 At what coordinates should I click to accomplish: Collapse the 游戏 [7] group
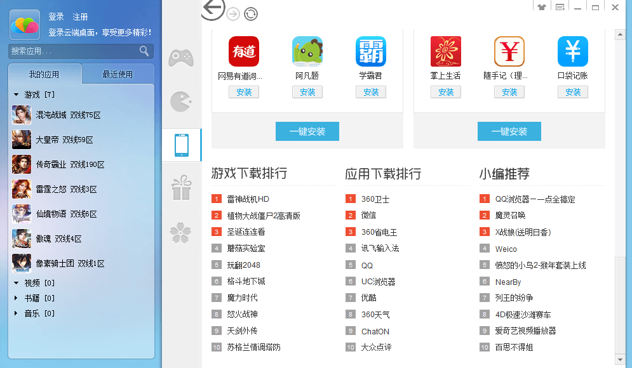coord(16,95)
